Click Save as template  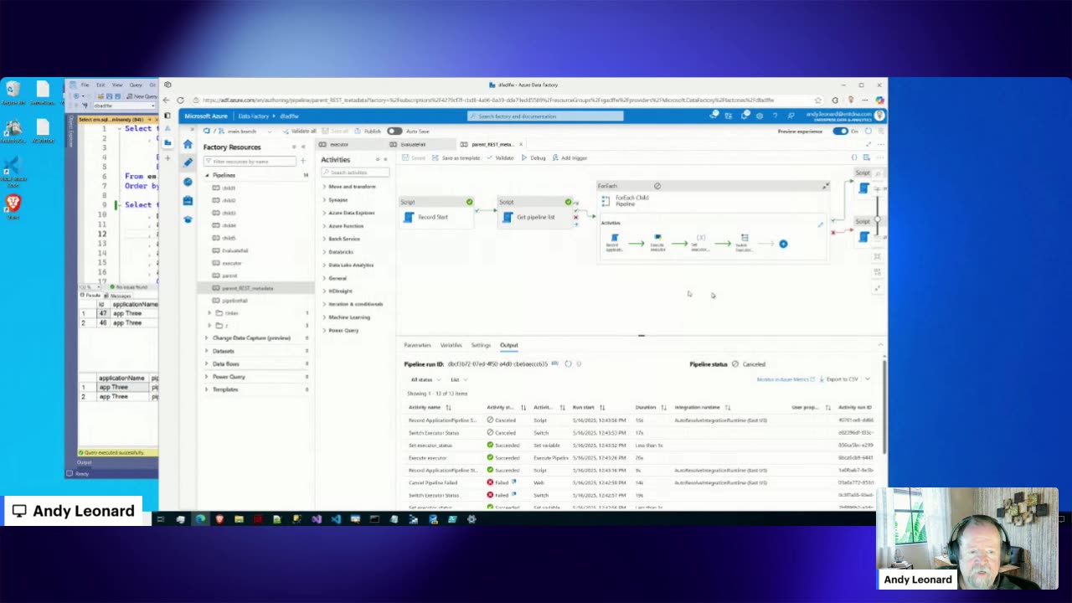click(x=456, y=157)
